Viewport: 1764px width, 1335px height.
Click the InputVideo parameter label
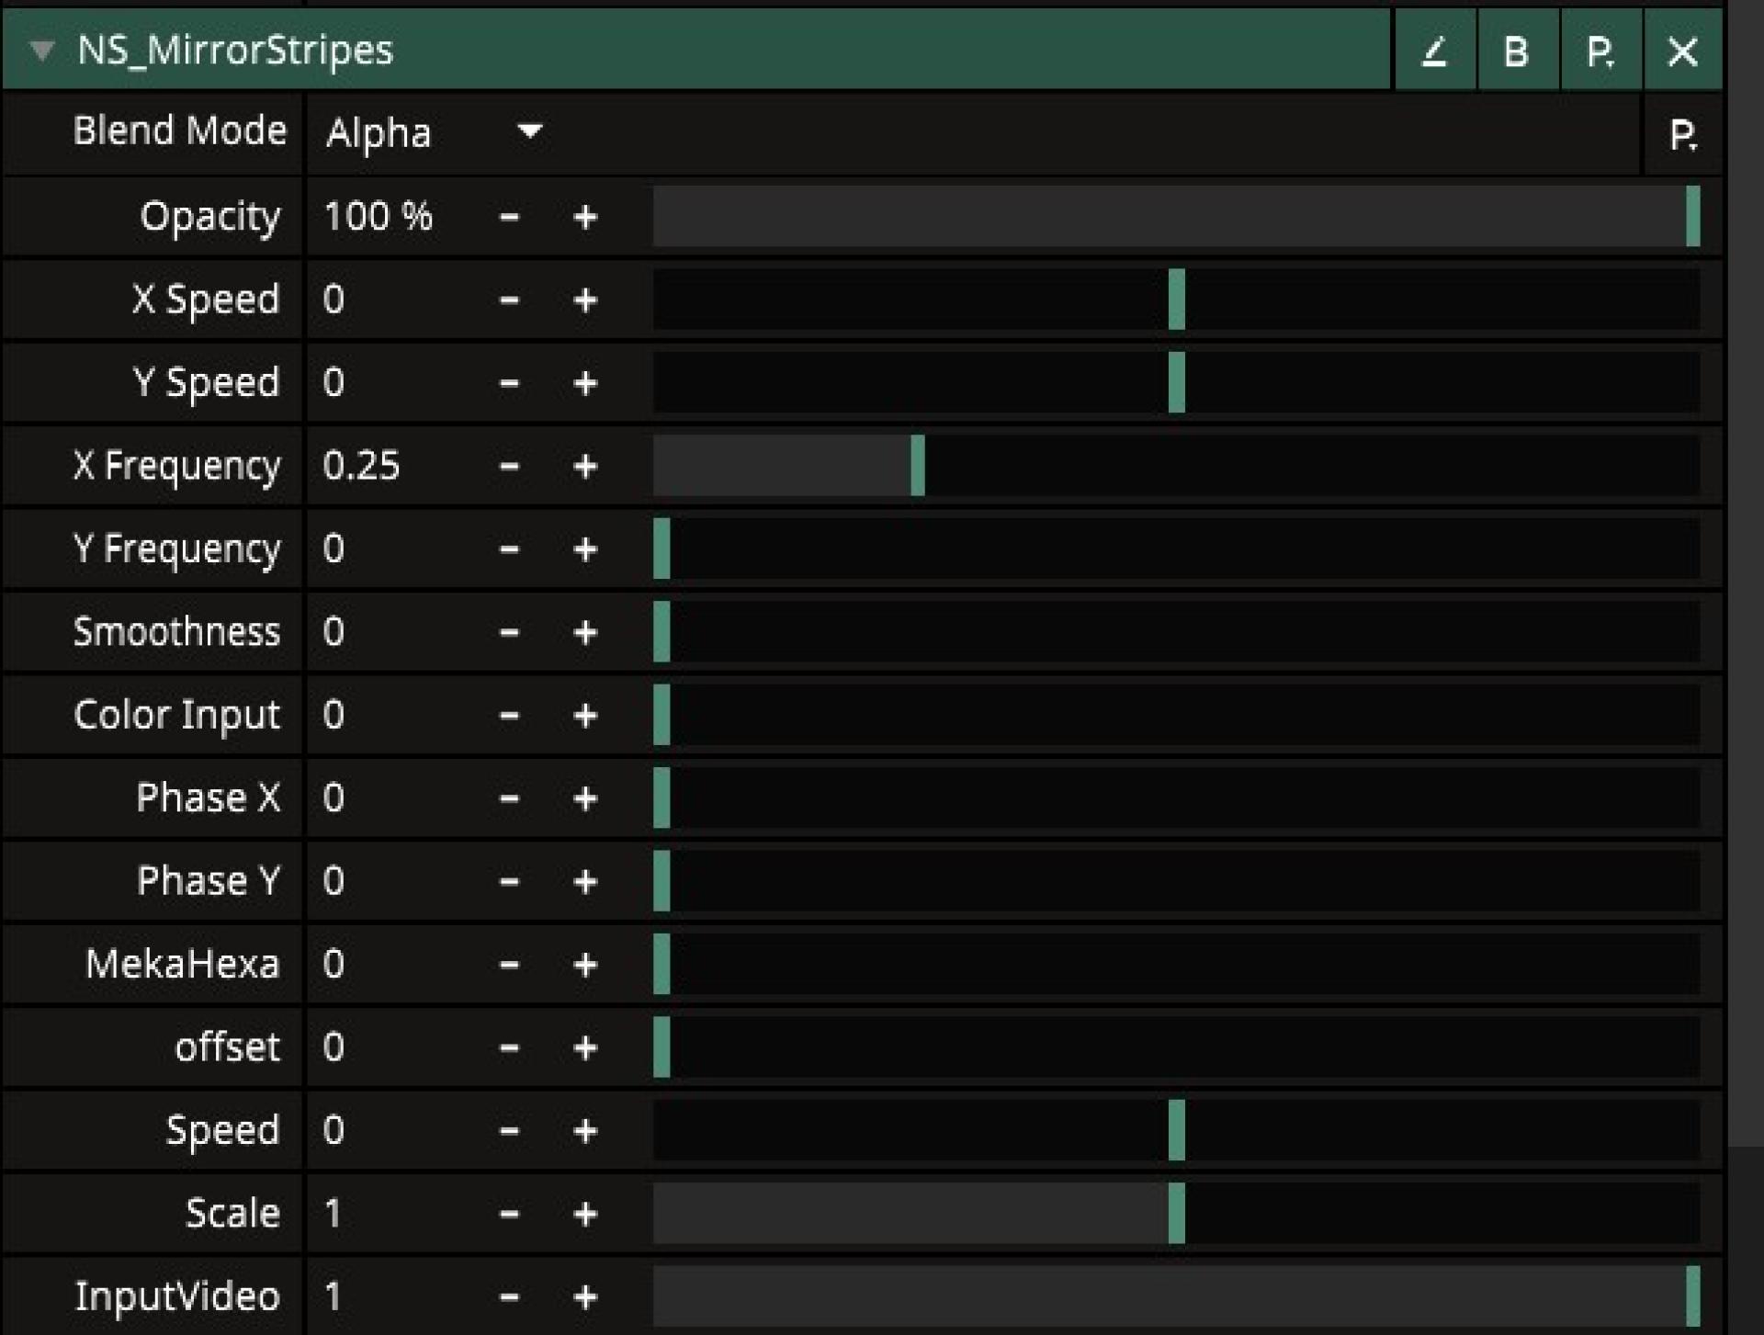[x=176, y=1296]
